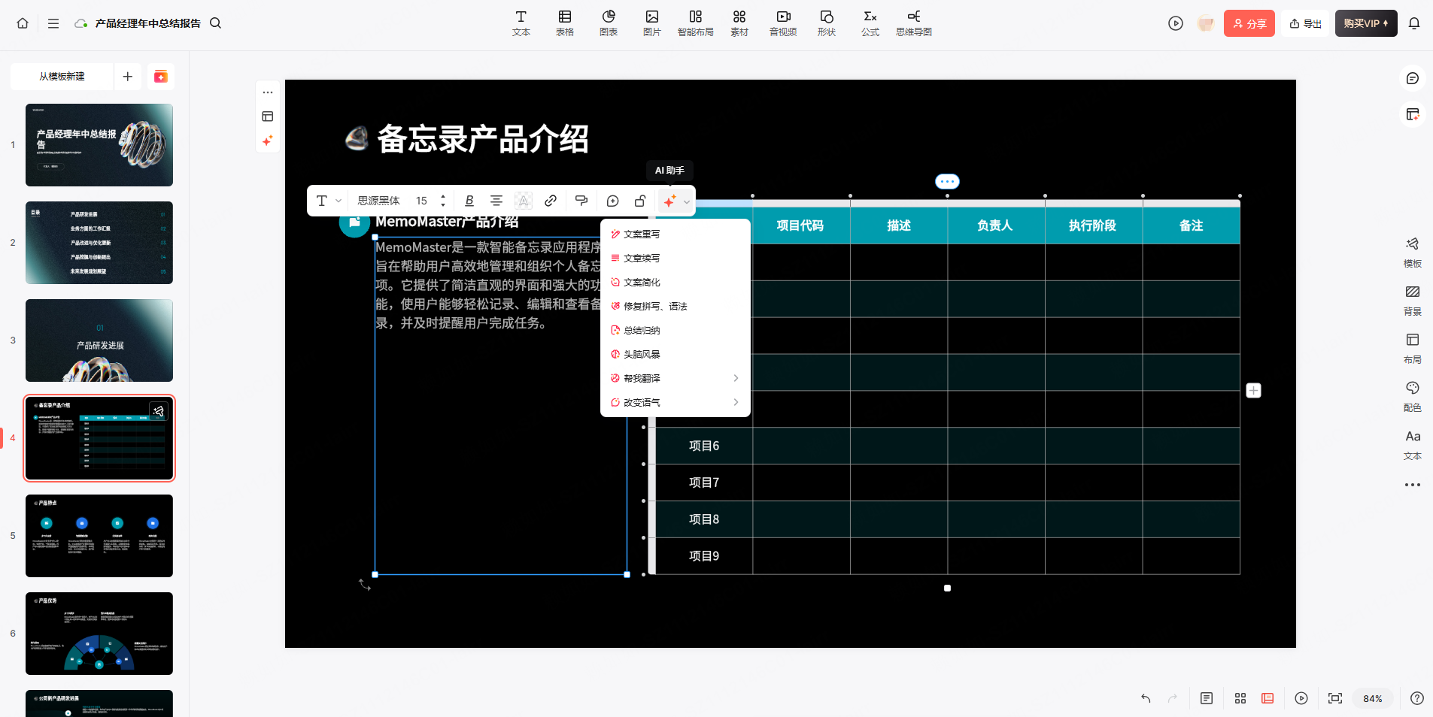Go to home via the house icon
The width and height of the screenshot is (1433, 717).
click(x=23, y=23)
